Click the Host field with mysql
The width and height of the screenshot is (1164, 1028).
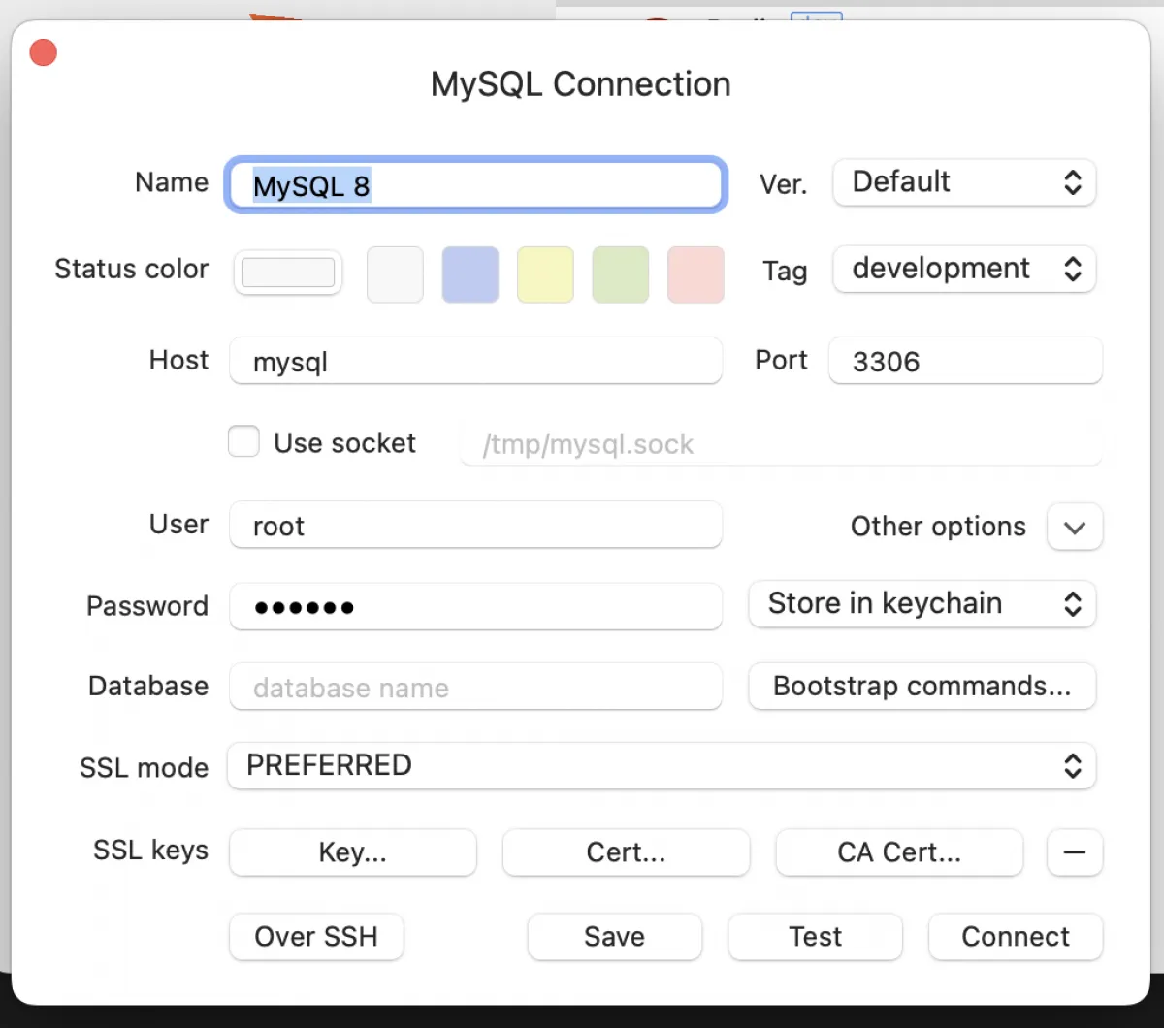[x=475, y=361]
